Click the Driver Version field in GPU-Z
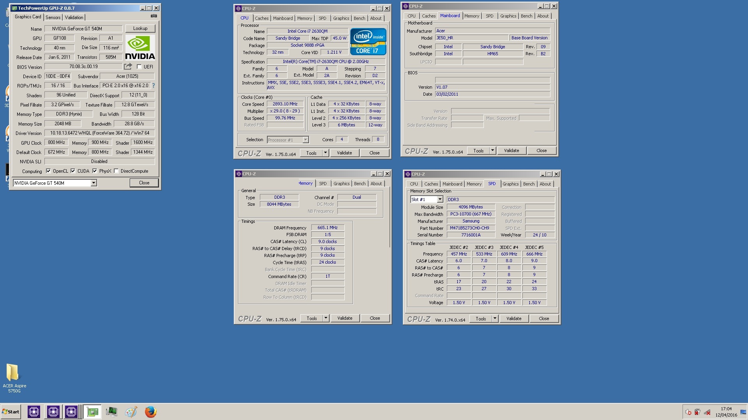Viewport: 748px width, 420px height. coord(100,133)
